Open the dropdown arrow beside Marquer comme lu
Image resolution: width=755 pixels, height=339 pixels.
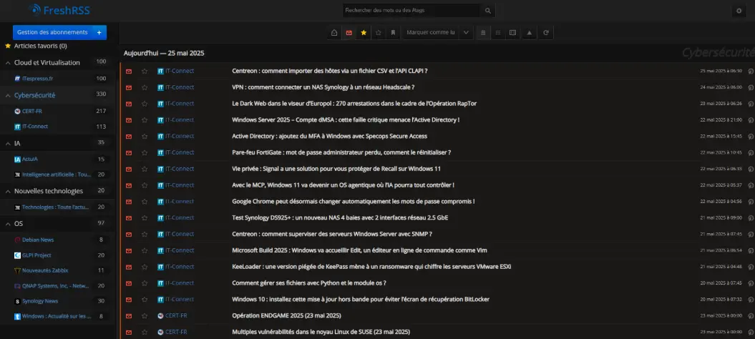click(x=466, y=33)
